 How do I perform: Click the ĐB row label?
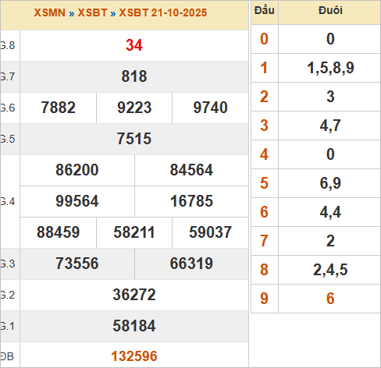click(7, 356)
